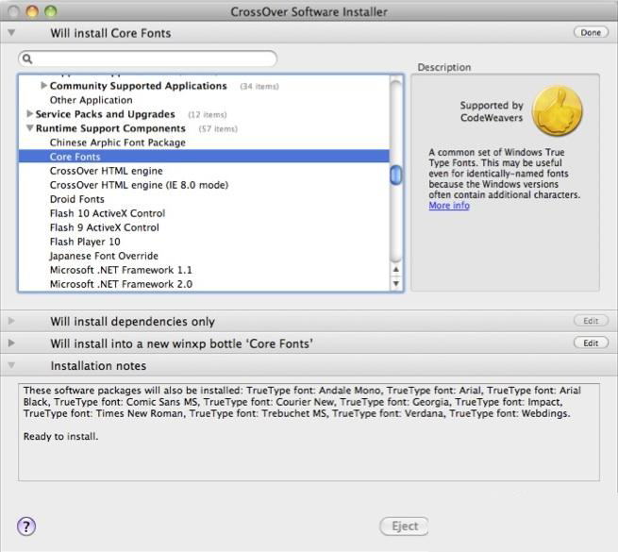
Task: Open the 'More info' link
Action: 448,206
